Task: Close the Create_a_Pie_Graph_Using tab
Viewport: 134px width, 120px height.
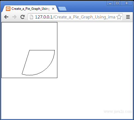Action: pyautogui.click(x=53, y=9)
